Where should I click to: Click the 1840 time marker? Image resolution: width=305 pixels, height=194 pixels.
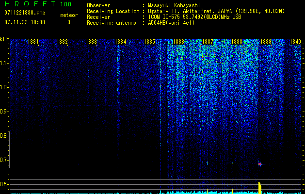[295, 41]
